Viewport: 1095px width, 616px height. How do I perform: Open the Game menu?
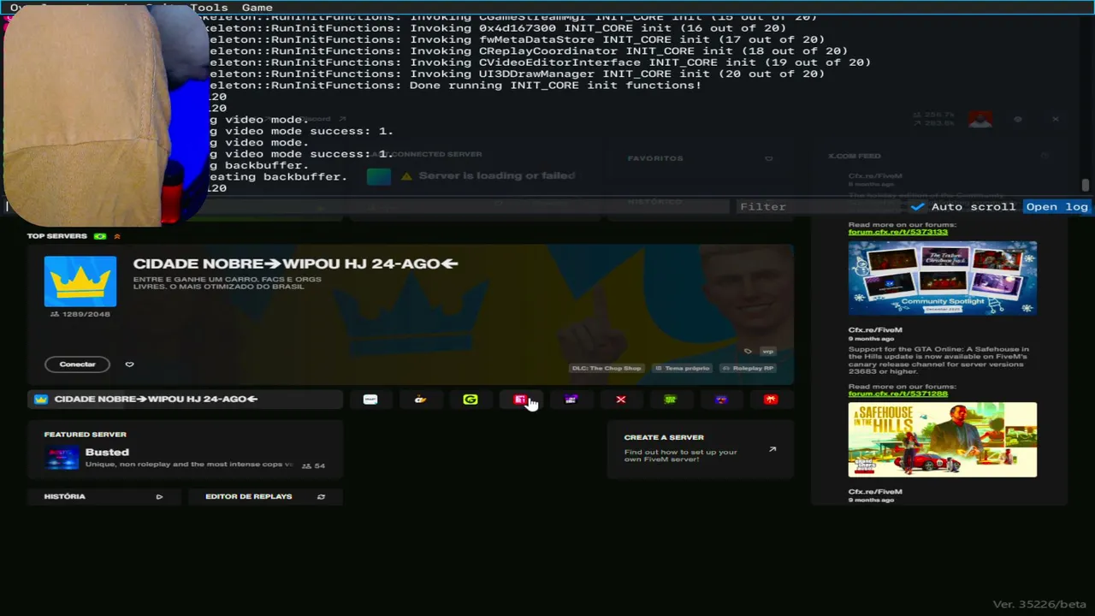click(257, 8)
